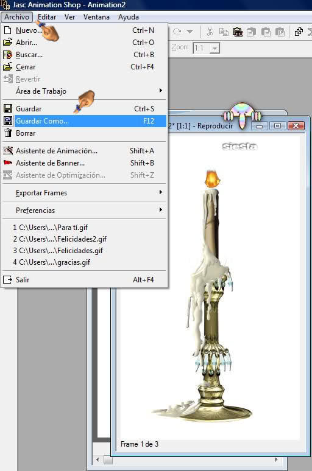Open the redo history dropdown arrow
Image resolution: width=312 pixels, height=471 pixels.
click(x=190, y=32)
